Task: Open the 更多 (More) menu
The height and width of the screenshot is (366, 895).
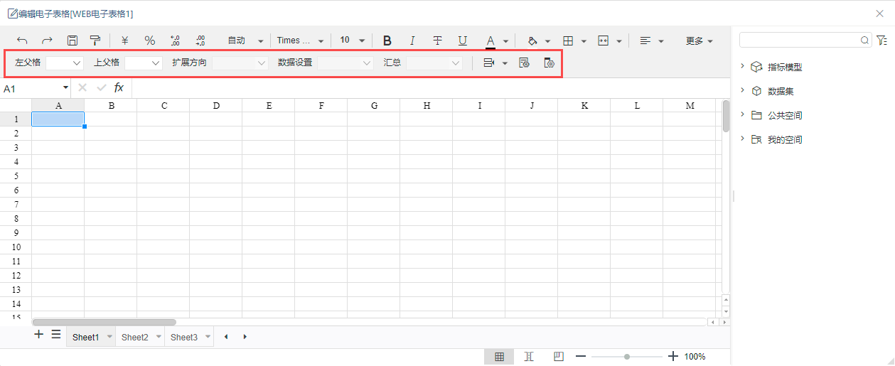Action: 699,41
